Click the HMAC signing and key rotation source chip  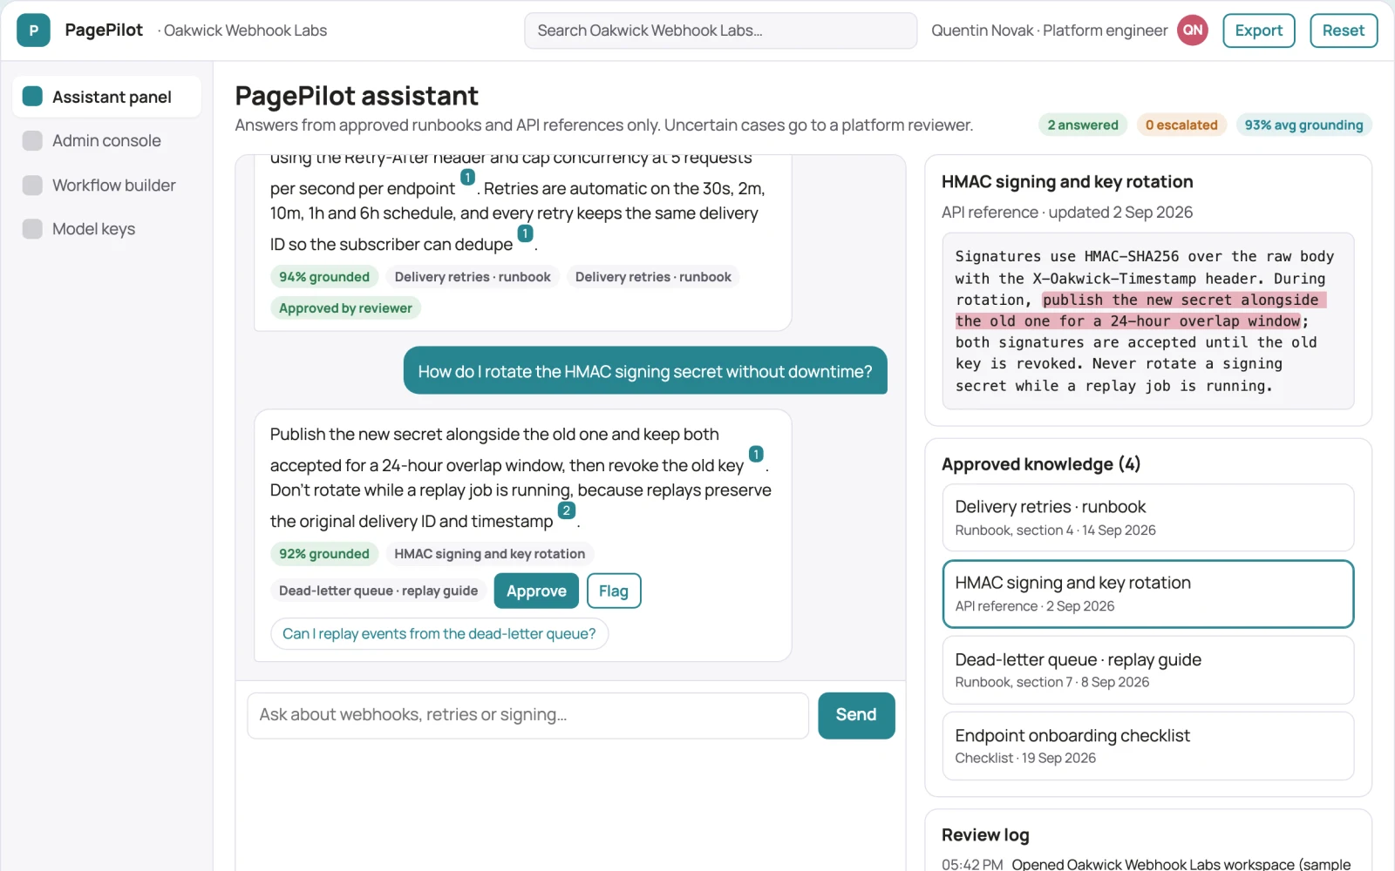coord(489,554)
